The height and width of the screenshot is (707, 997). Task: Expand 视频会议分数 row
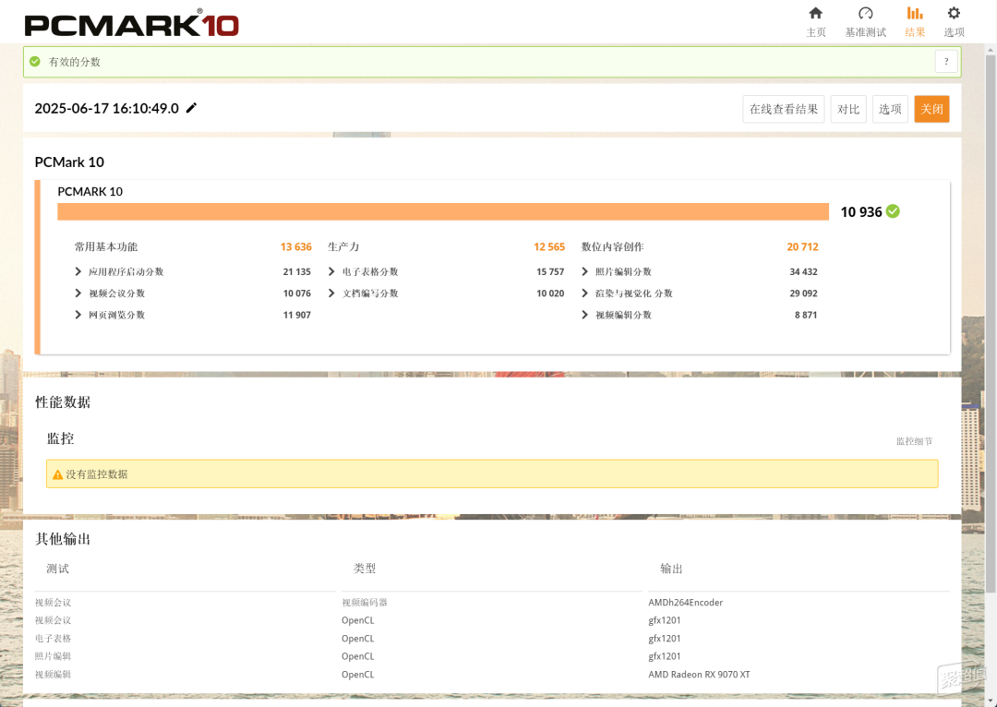coord(78,294)
